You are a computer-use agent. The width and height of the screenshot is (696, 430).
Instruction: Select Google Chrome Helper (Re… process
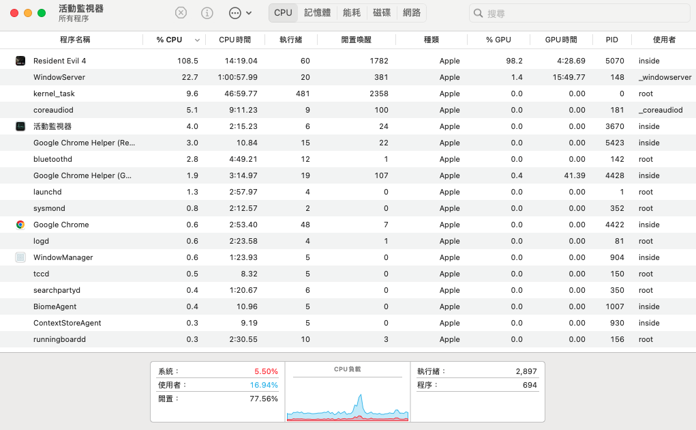[x=84, y=143]
